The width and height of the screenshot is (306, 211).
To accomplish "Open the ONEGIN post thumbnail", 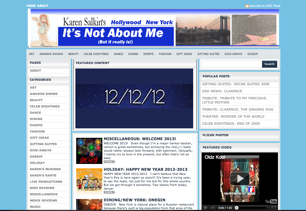I will (89, 204).
